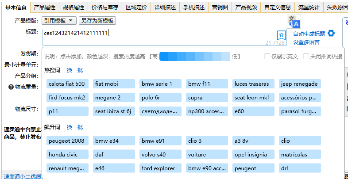Add the Cyrillic светодиодн keyword
The width and height of the screenshot is (348, 179).
160,111
